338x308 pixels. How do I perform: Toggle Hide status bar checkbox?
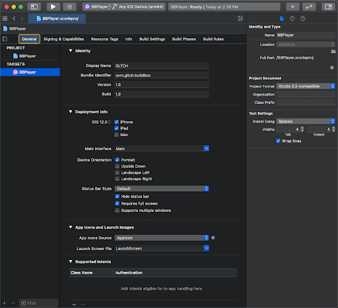[x=118, y=196]
